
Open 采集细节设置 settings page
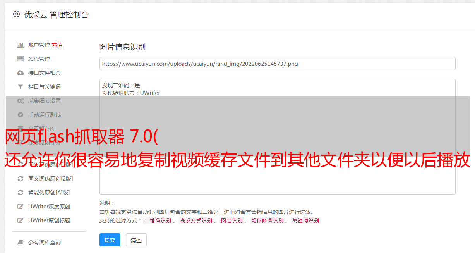tap(45, 101)
